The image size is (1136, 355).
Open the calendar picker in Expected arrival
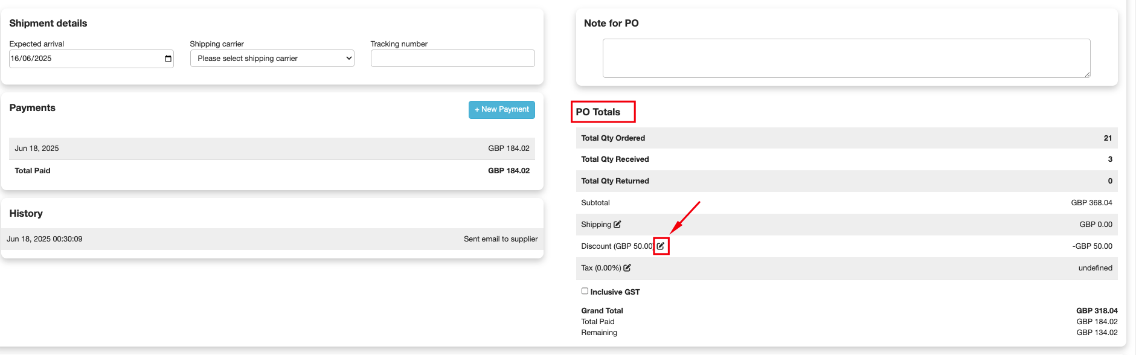tap(168, 59)
